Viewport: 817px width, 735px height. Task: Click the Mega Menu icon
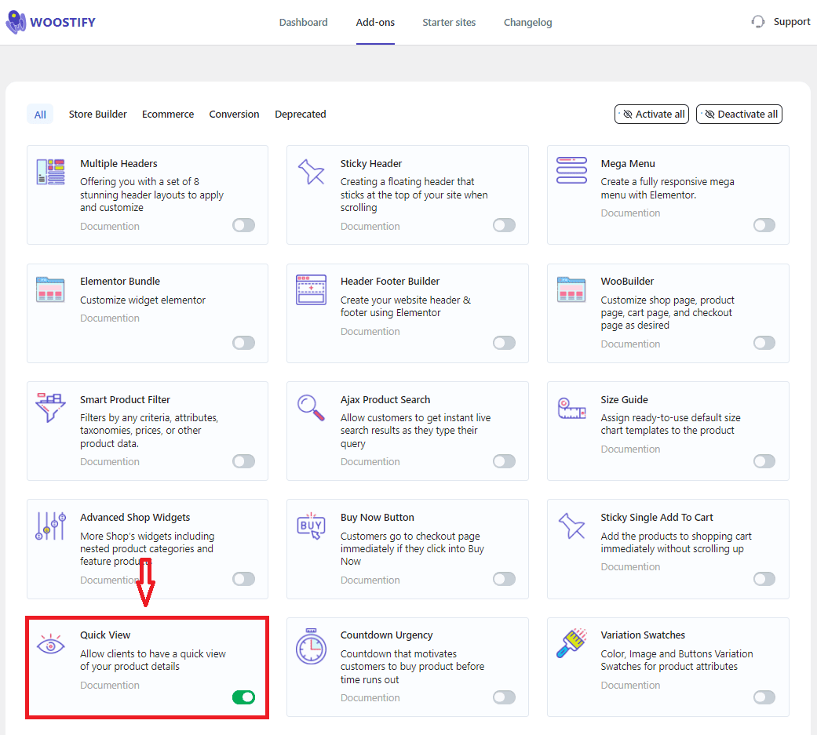click(x=571, y=170)
